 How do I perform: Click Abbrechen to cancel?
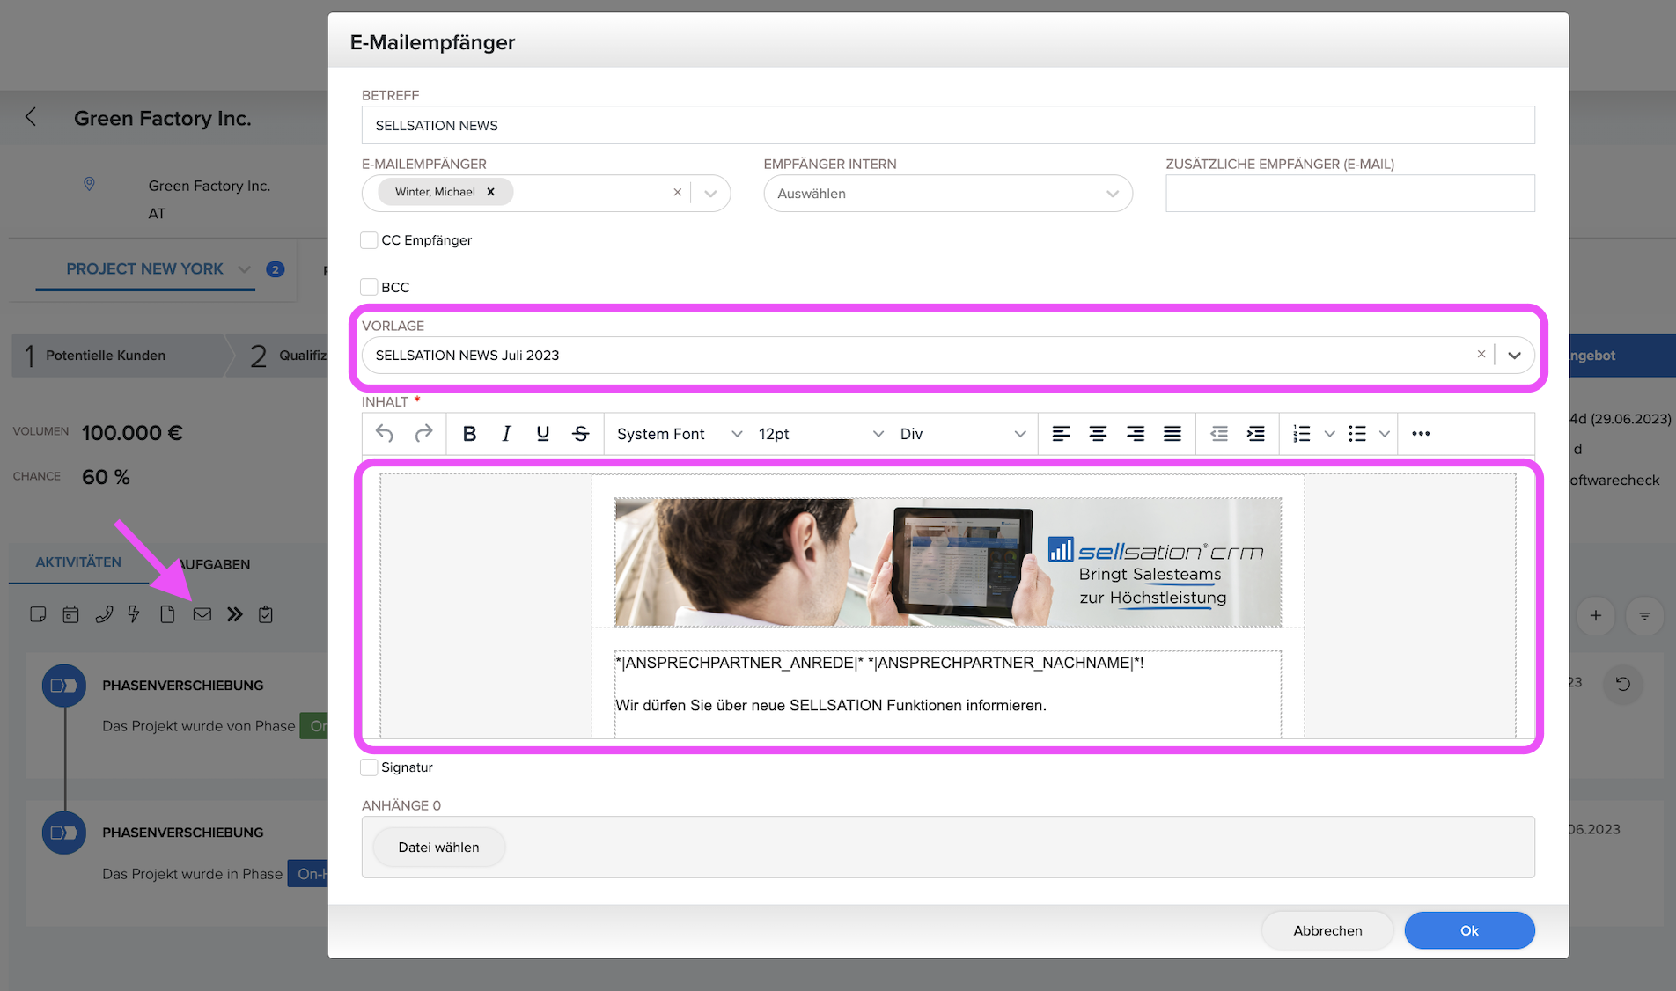1327,930
